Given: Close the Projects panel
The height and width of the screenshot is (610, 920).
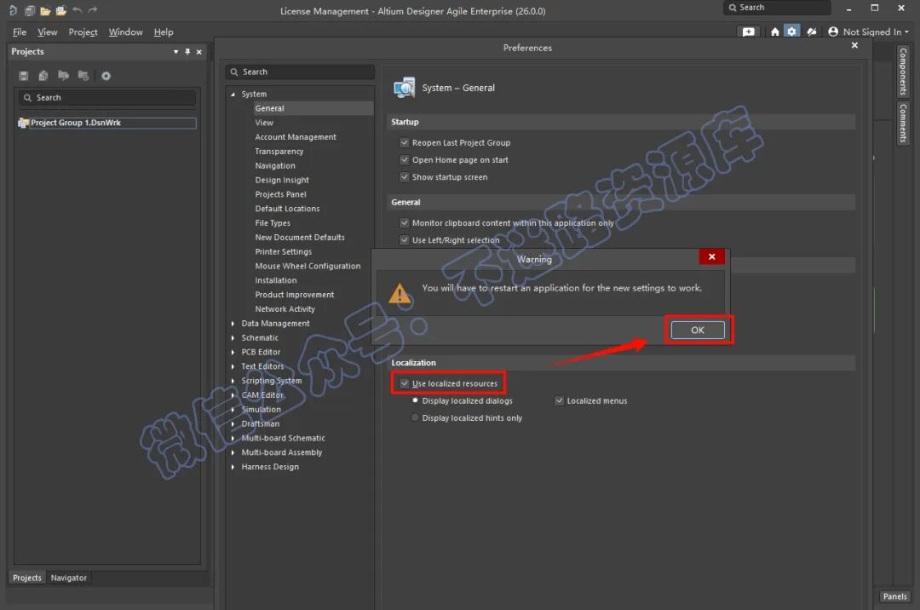Looking at the screenshot, I should (198, 52).
